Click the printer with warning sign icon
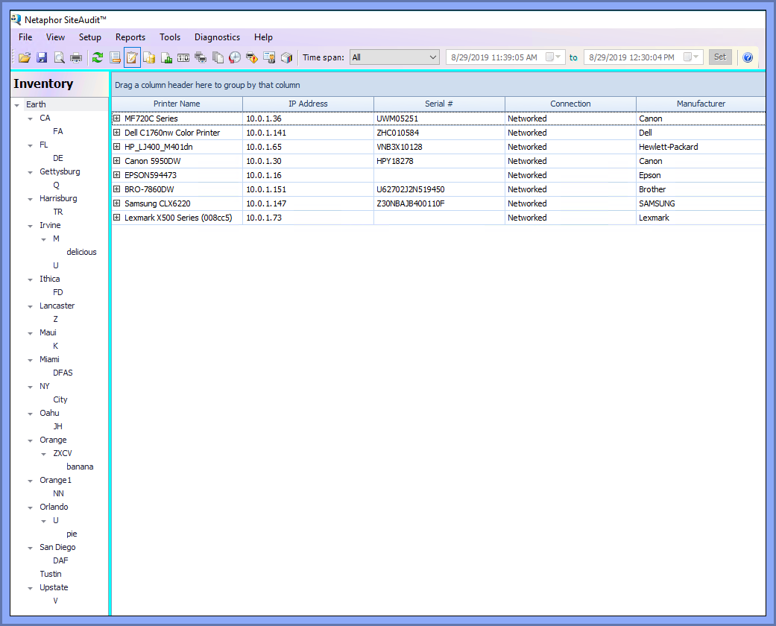 [x=252, y=57]
